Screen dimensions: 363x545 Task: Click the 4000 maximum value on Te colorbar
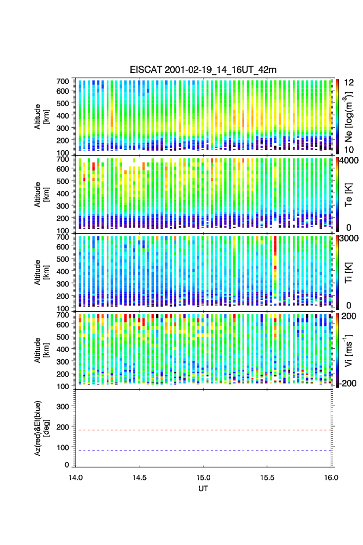click(351, 160)
